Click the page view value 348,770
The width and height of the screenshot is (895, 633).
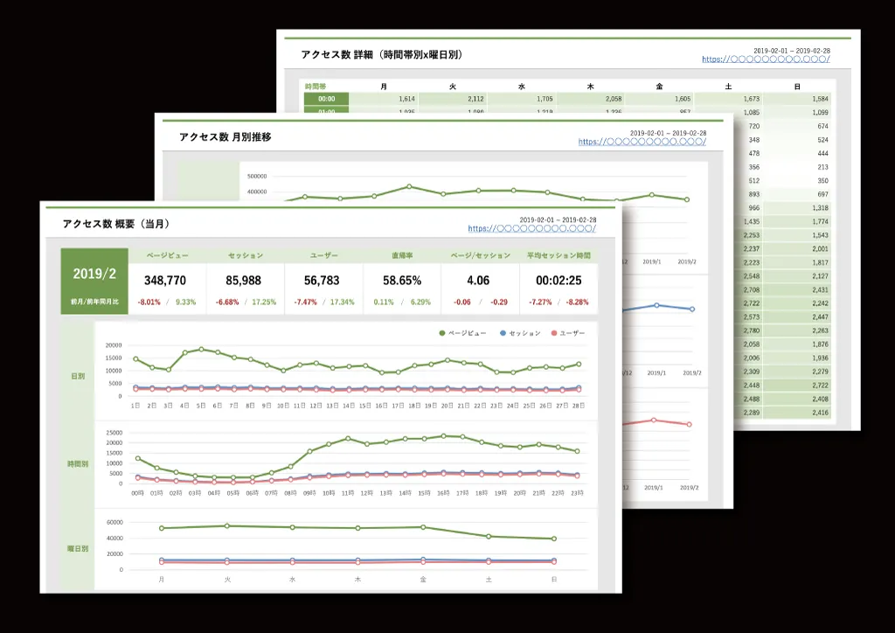click(x=165, y=281)
